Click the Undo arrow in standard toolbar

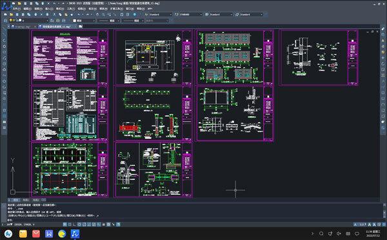tap(79, 14)
